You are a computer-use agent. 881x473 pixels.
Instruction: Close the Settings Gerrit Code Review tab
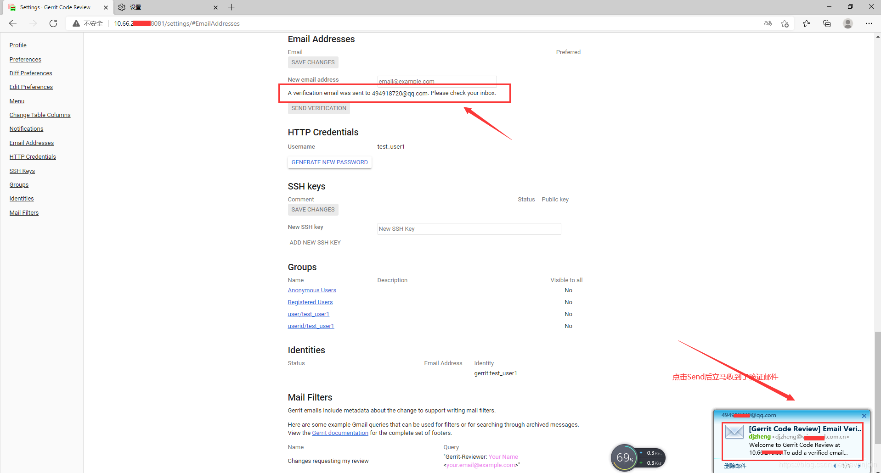(x=106, y=7)
